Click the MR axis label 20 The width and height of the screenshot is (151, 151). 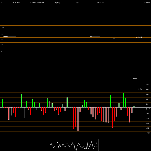[147, 104]
